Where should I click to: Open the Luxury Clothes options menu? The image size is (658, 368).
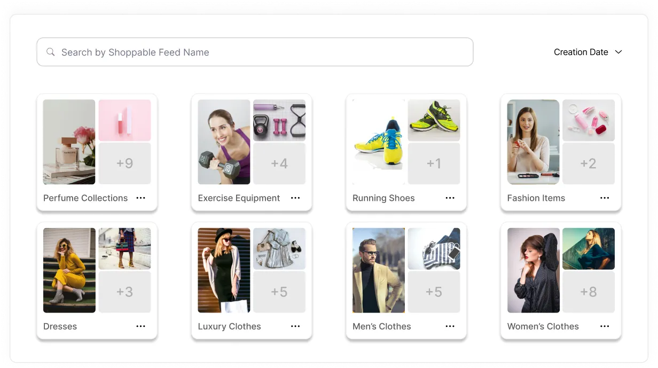pos(295,326)
